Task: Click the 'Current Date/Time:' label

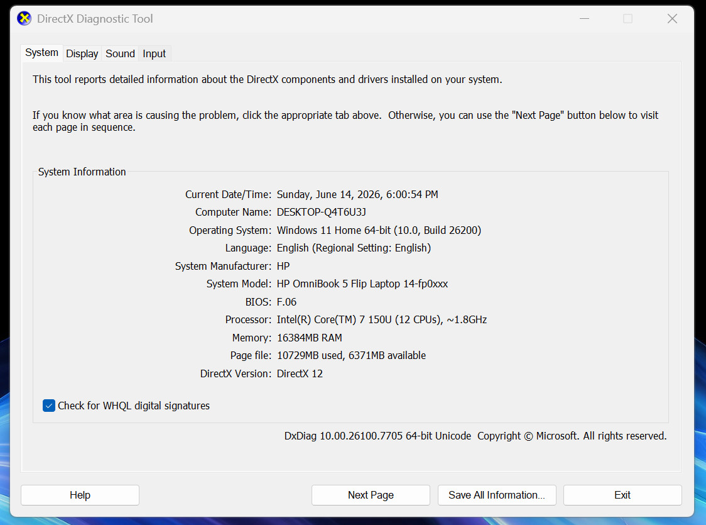Action: [228, 194]
